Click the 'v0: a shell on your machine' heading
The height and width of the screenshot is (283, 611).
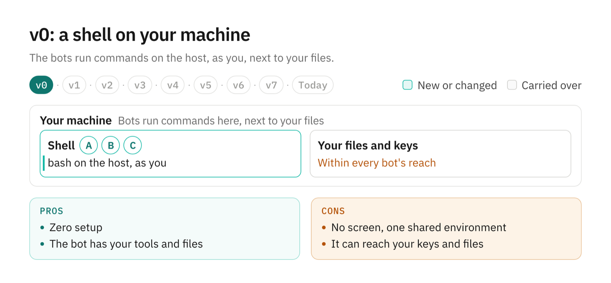[x=140, y=35]
